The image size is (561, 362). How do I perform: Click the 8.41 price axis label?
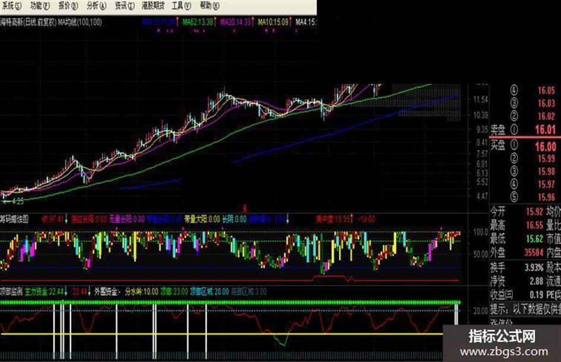(x=482, y=143)
